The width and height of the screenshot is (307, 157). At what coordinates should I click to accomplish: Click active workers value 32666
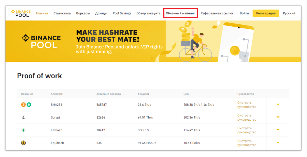tap(101, 118)
